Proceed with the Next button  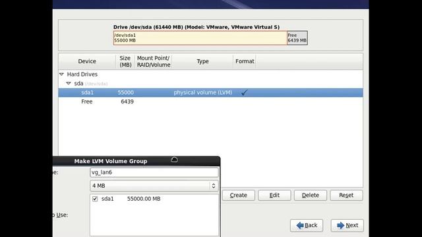click(x=347, y=225)
